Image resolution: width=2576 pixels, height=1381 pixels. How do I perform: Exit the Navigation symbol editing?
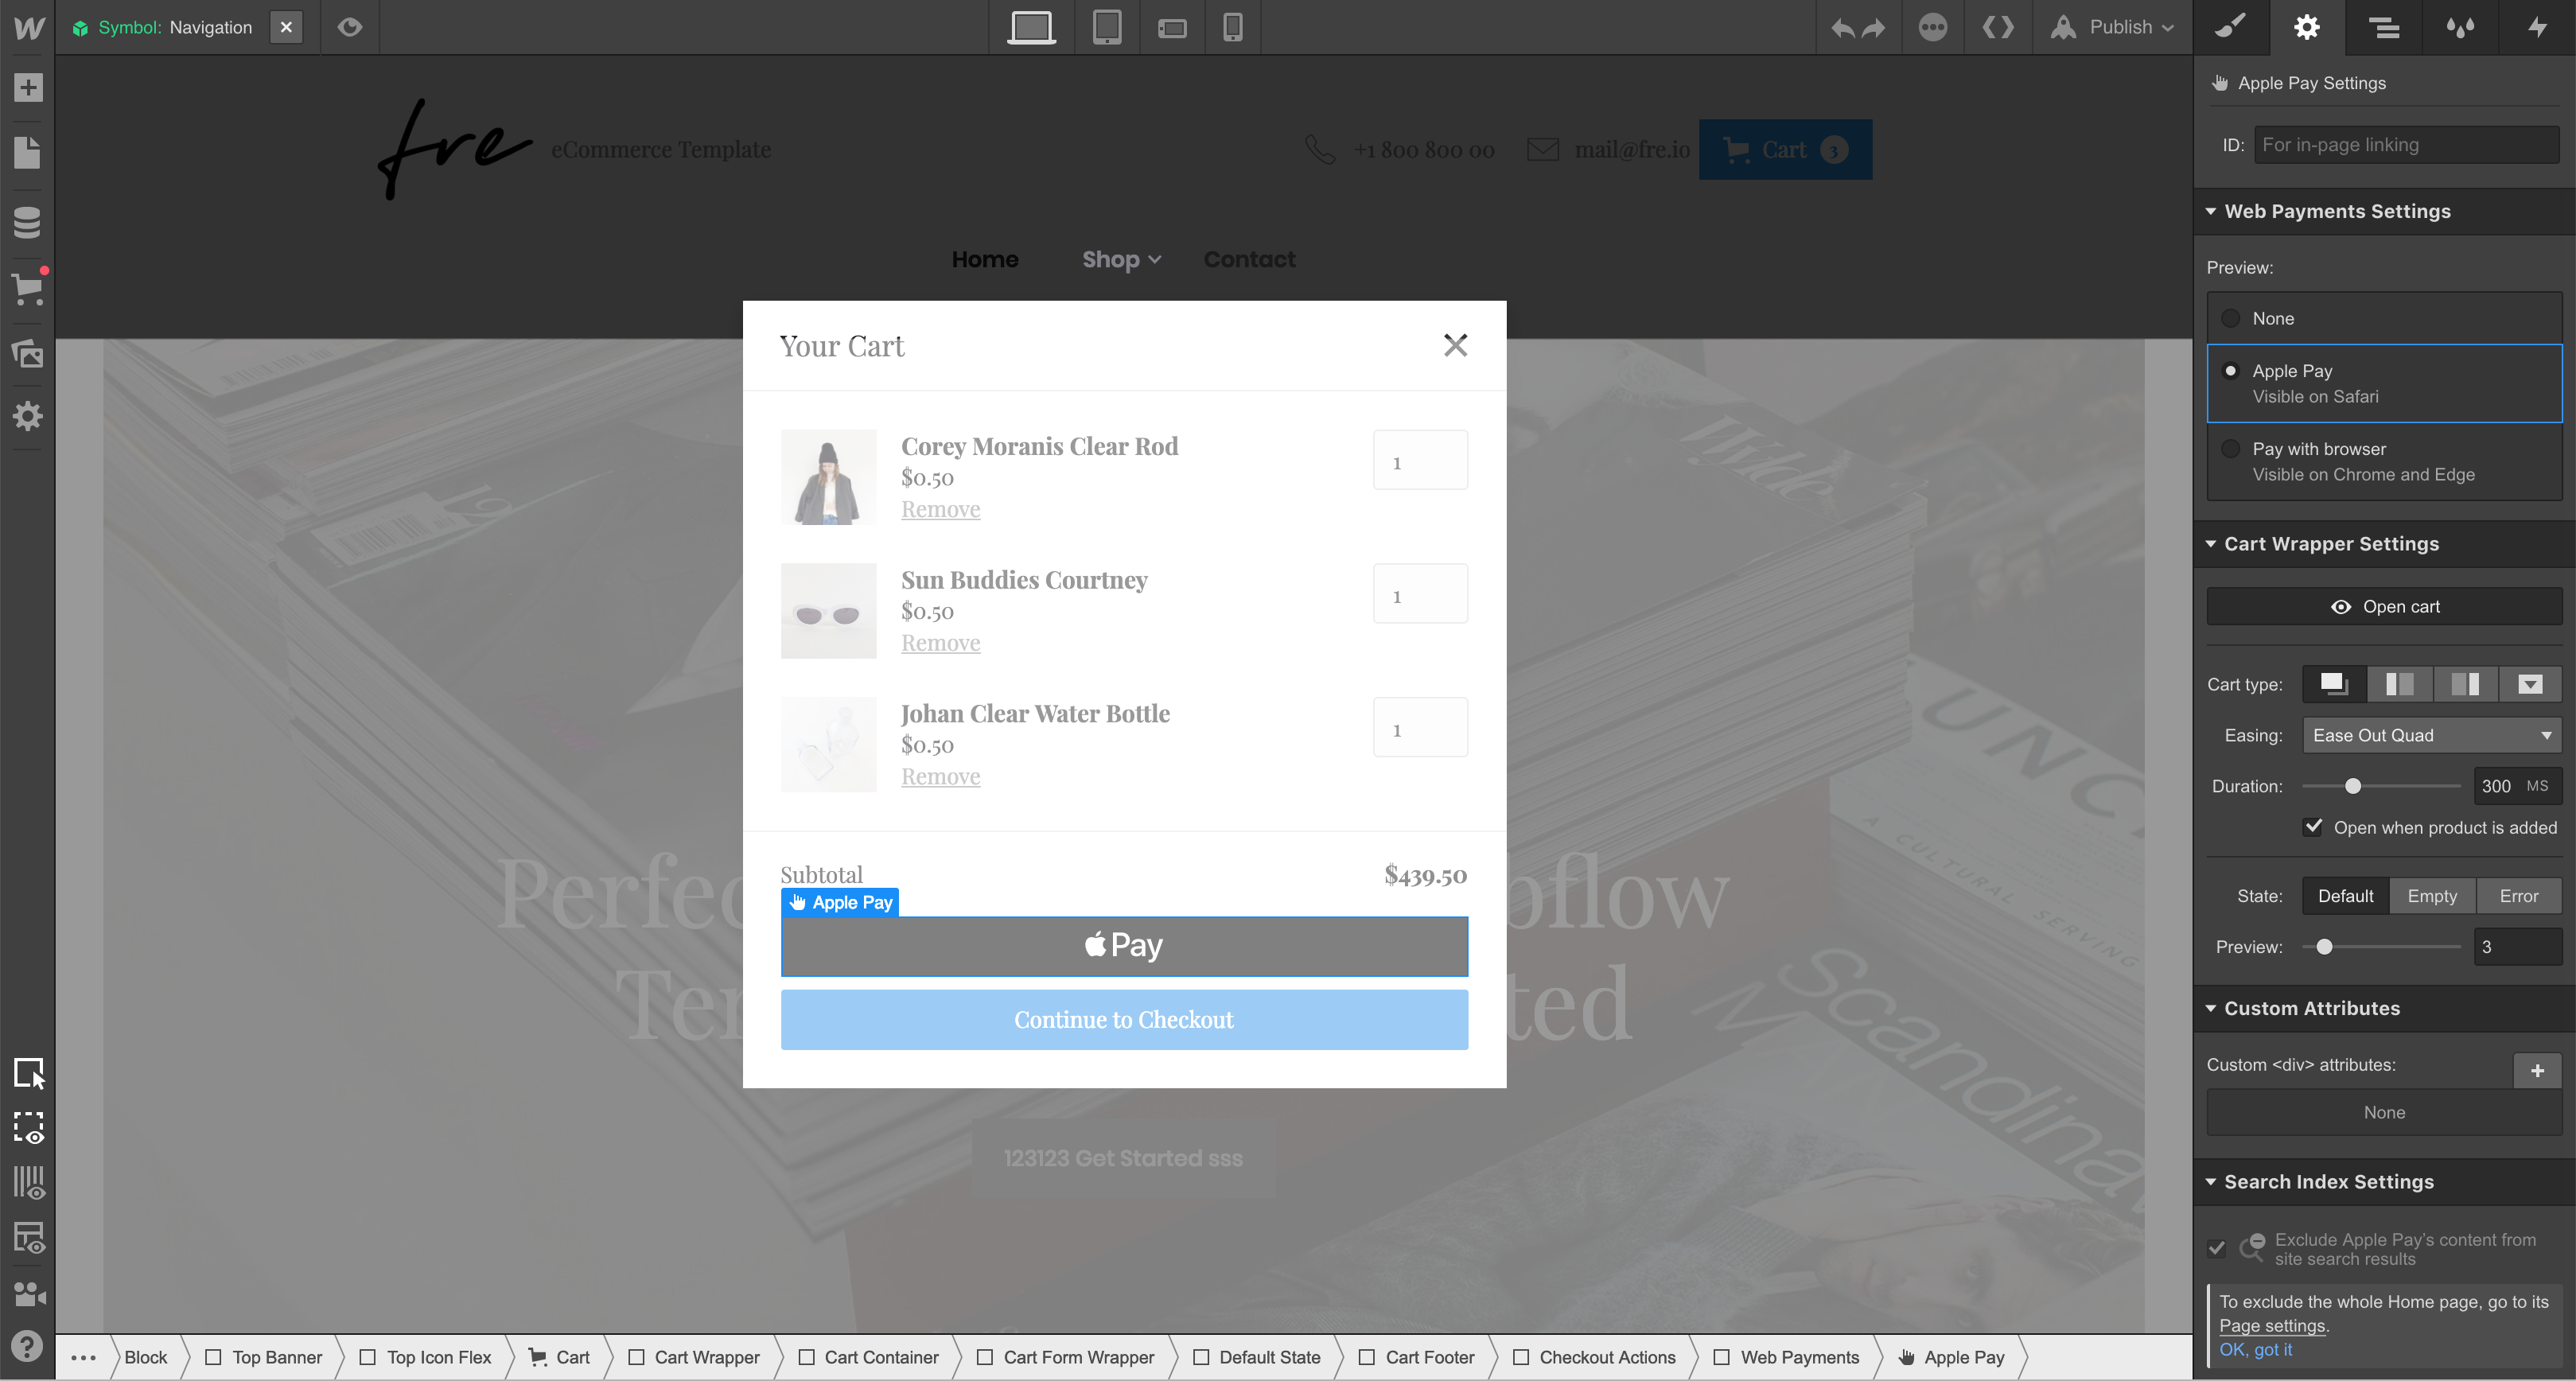tap(286, 27)
